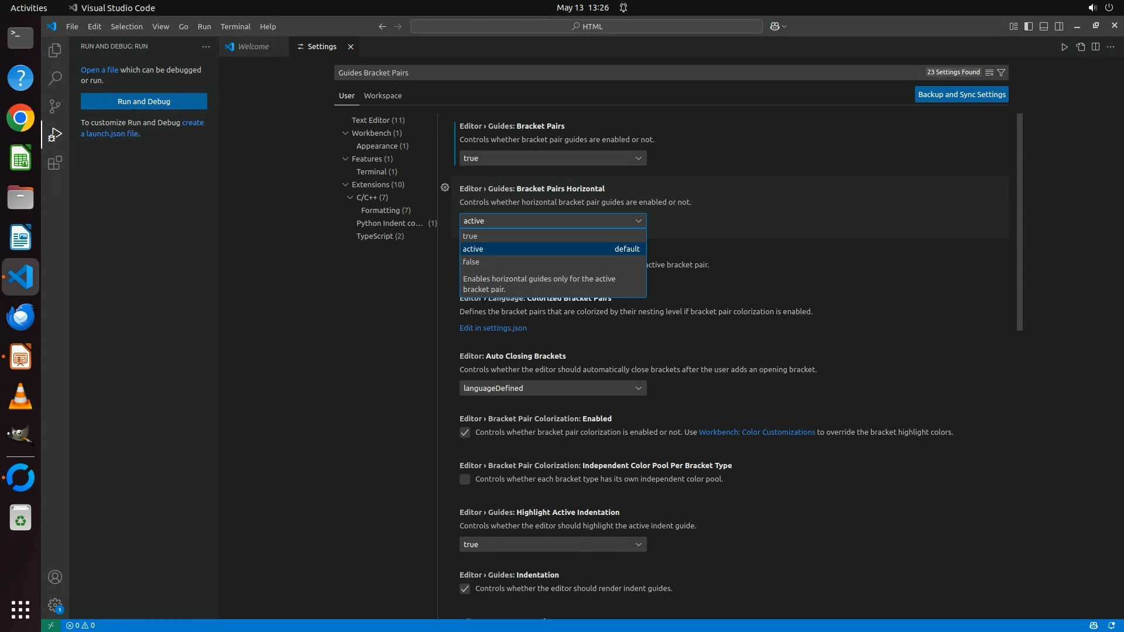1124x632 pixels.
Task: Click the settings filter funnel icon
Action: pyautogui.click(x=1001, y=73)
